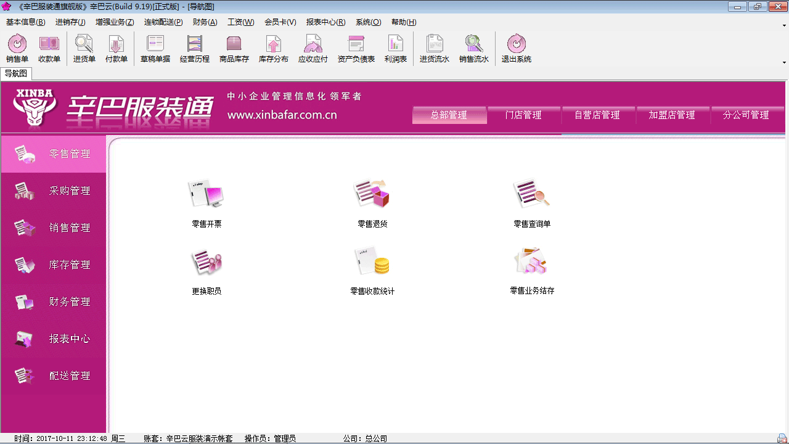The height and width of the screenshot is (444, 789).
Task: Open the 草稿单据 toolbar icon
Action: pos(155,49)
